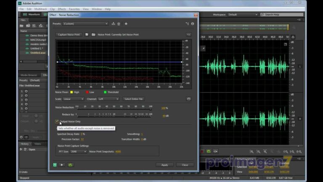The width and height of the screenshot is (323, 182).
Task: Click the channel map editor icon beside info
Action: point(187,24)
